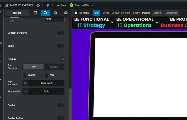Image resolution: width=187 pixels, height=120 pixels.
Task: Click the Header button in builder toolbar
Action: click(17, 13)
